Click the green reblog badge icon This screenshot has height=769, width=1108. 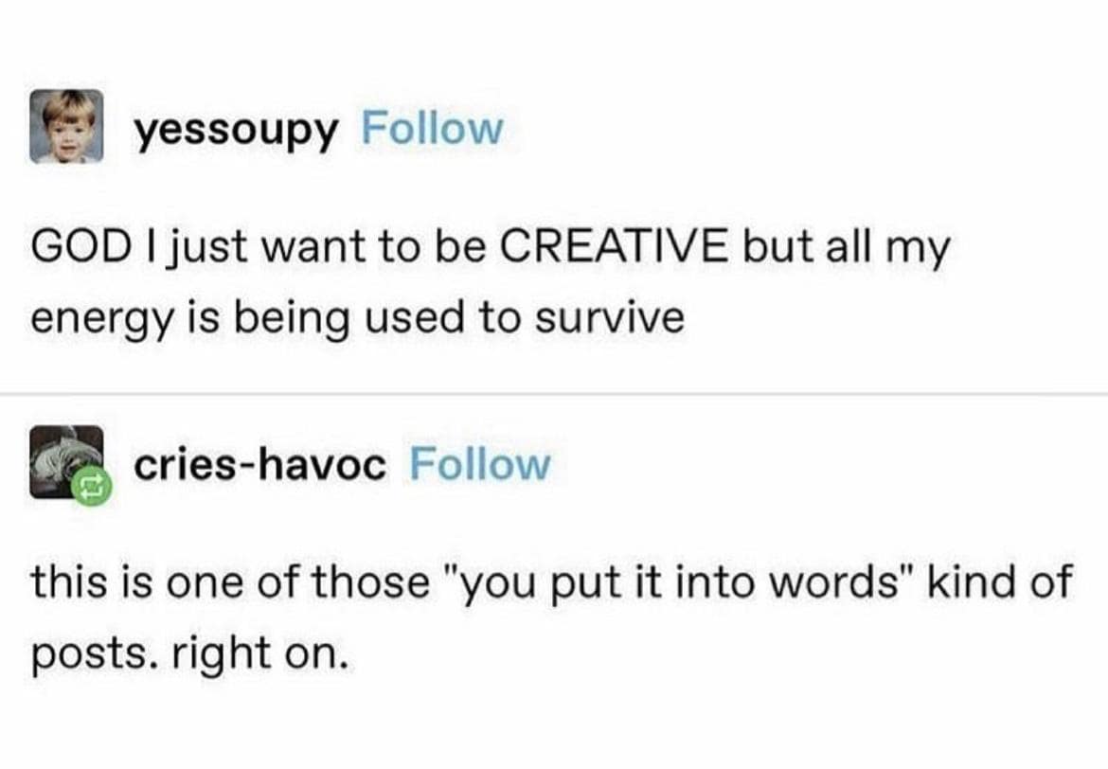[93, 487]
